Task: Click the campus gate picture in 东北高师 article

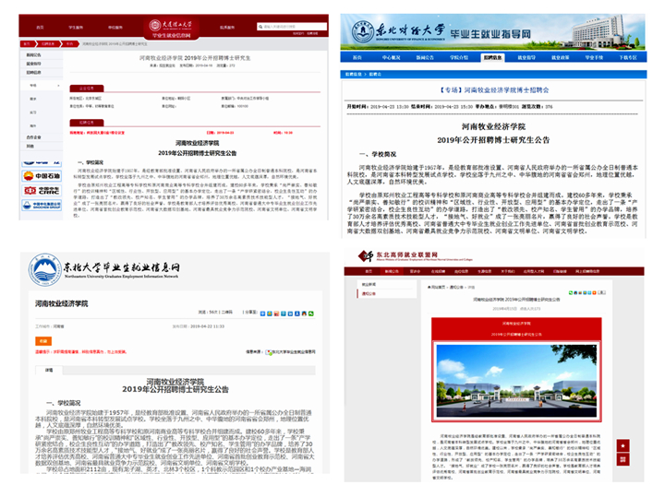Action: click(x=516, y=381)
